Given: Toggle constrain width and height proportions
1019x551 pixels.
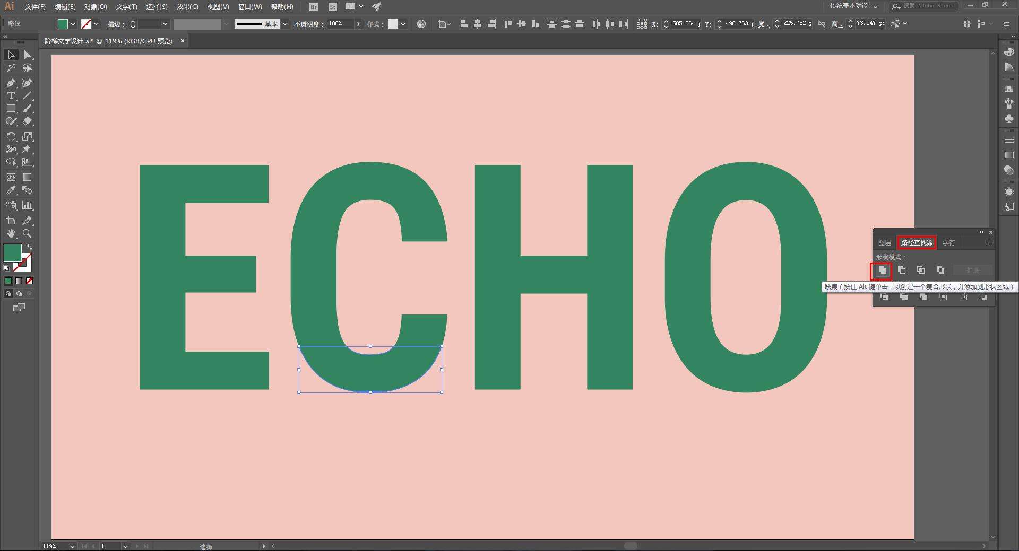Looking at the screenshot, I should 822,24.
